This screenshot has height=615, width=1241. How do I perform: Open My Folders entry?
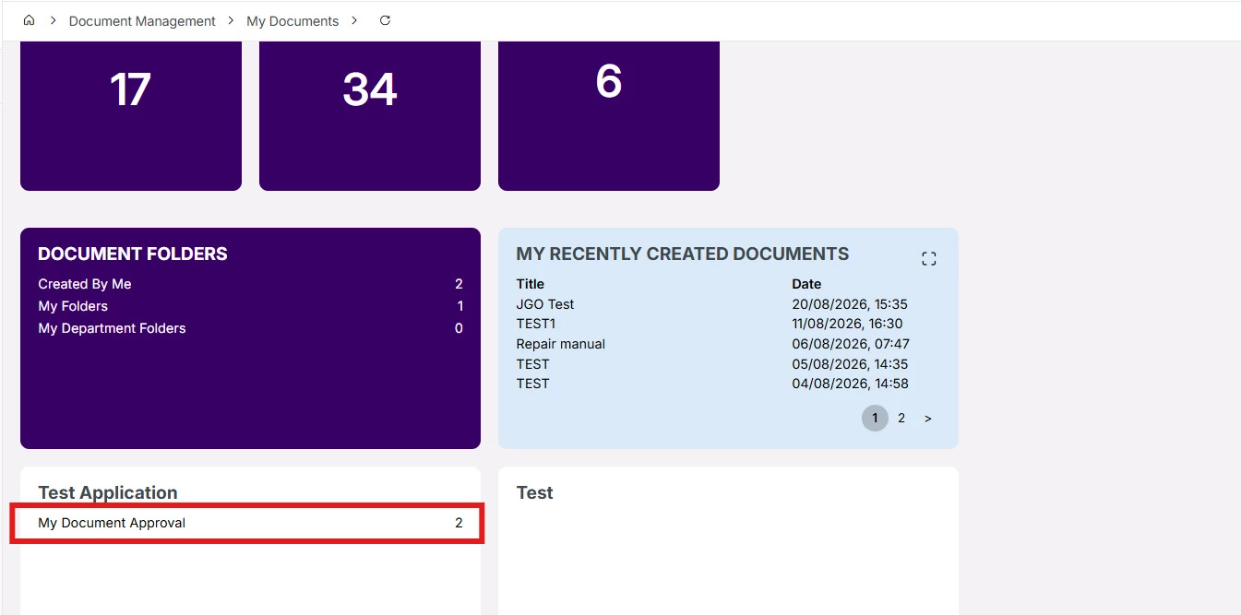tap(250, 306)
